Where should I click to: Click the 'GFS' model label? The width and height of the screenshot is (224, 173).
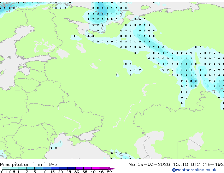click(53, 165)
